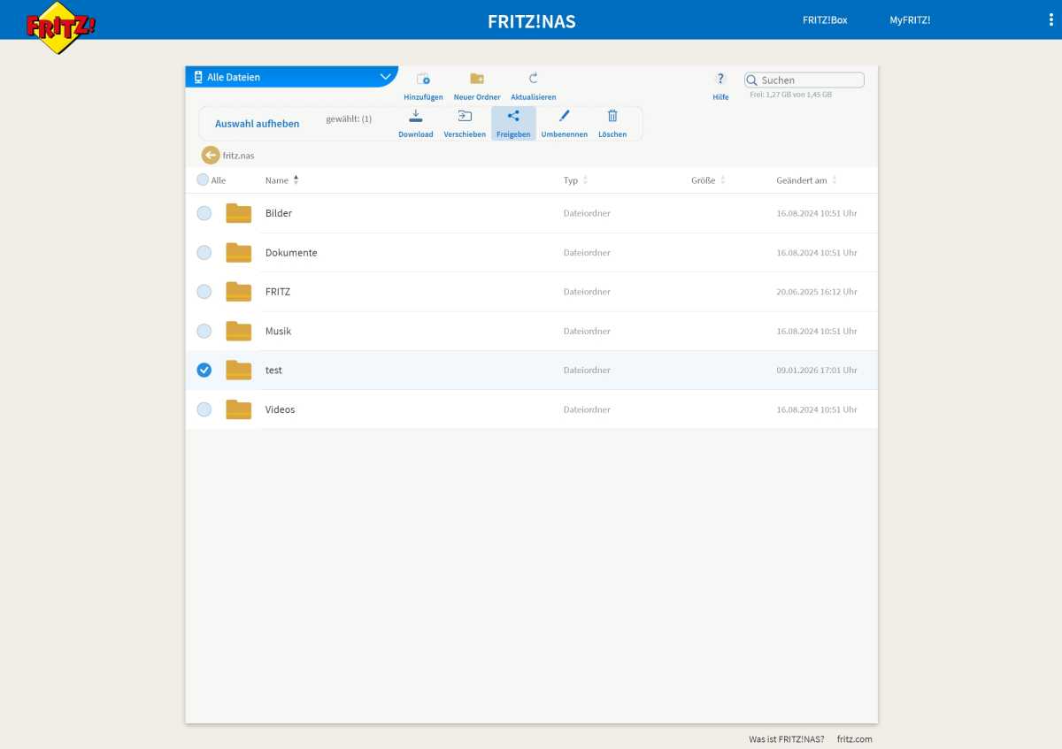Image resolution: width=1062 pixels, height=749 pixels.
Task: Select the Bilder row checkbox
Action: click(204, 213)
